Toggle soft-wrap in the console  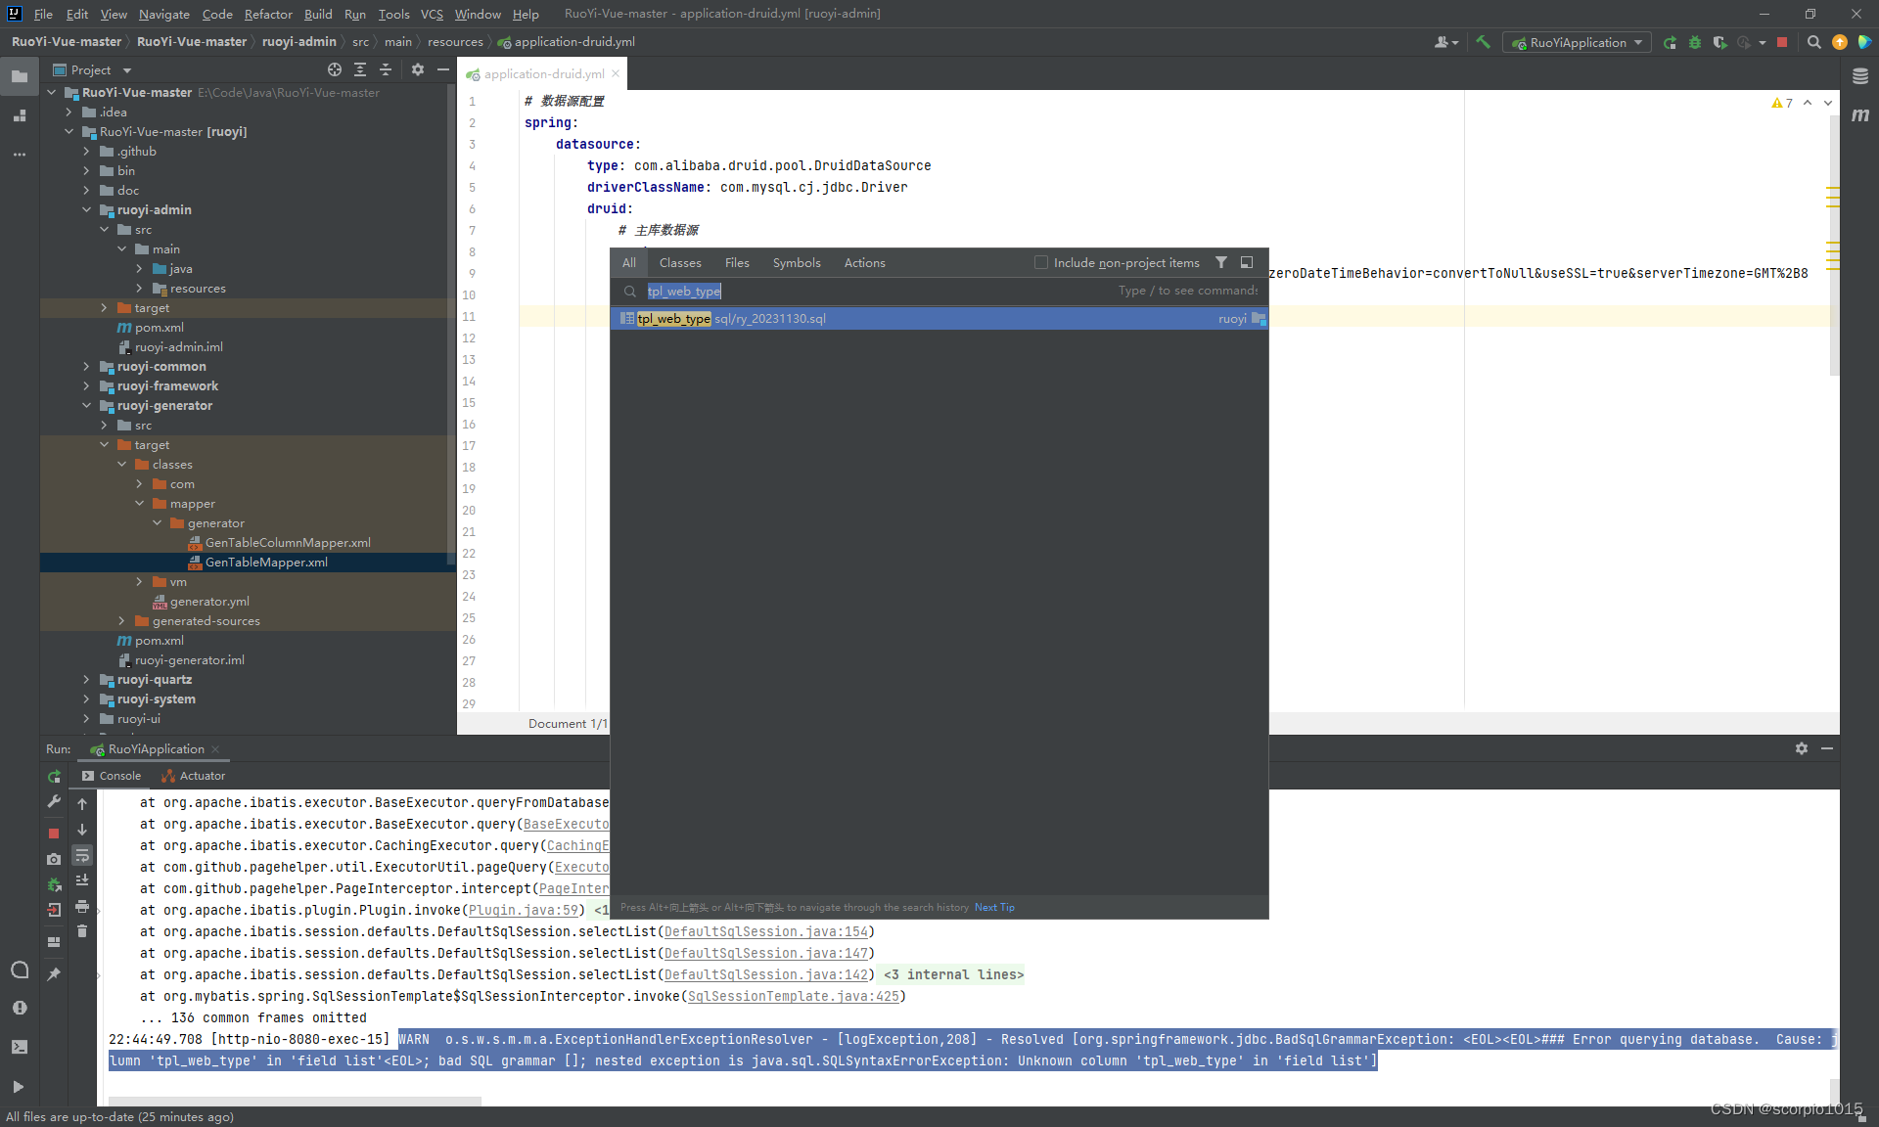(82, 855)
